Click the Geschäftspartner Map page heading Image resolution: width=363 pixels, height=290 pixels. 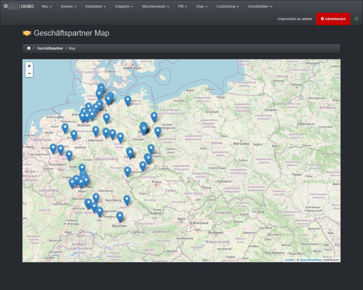pos(71,33)
